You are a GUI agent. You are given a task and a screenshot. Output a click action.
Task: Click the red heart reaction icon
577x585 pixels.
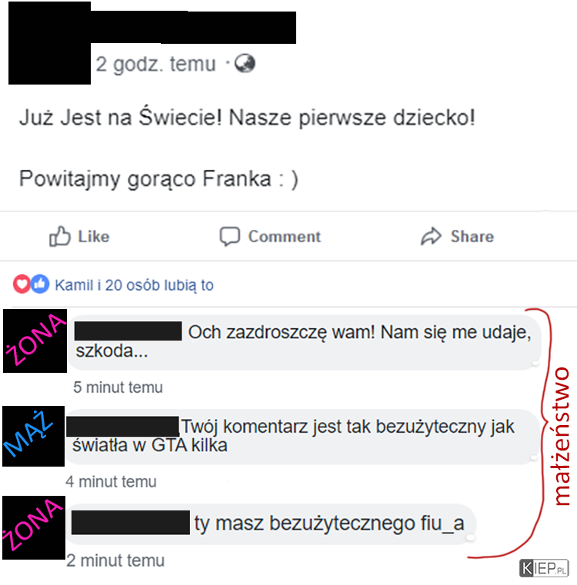pos(22,284)
